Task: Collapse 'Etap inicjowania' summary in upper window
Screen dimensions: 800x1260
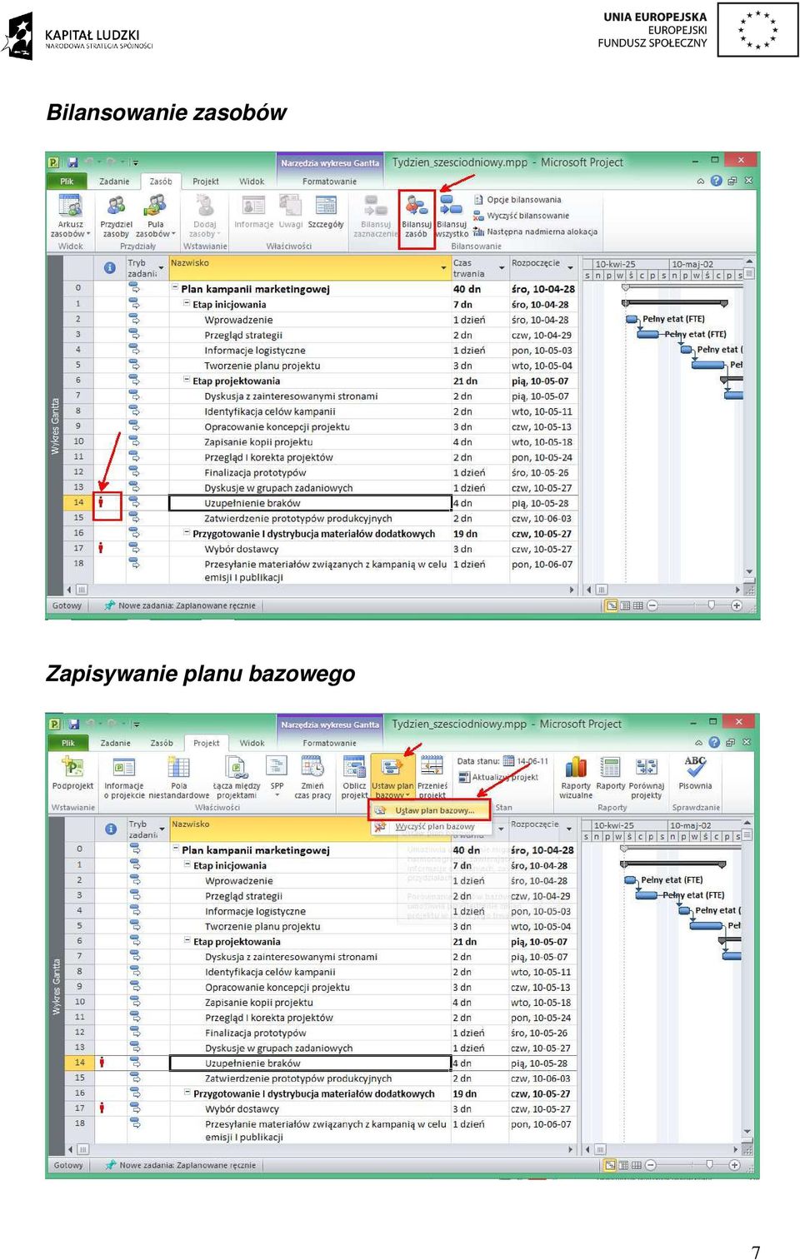Action: pyautogui.click(x=187, y=304)
